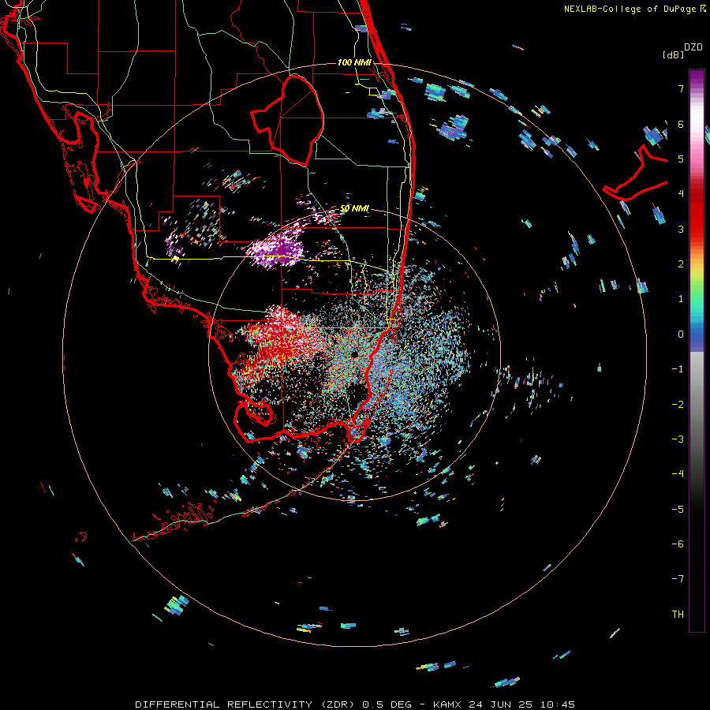Screen dimensions: 710x710
Task: Click the TH label at the legend bottom
Action: (x=678, y=614)
